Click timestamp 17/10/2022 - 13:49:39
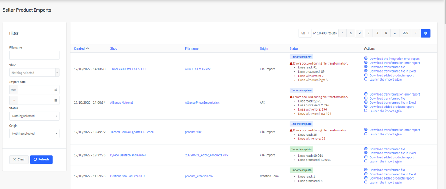The width and height of the screenshot is (446, 189). 90,132
